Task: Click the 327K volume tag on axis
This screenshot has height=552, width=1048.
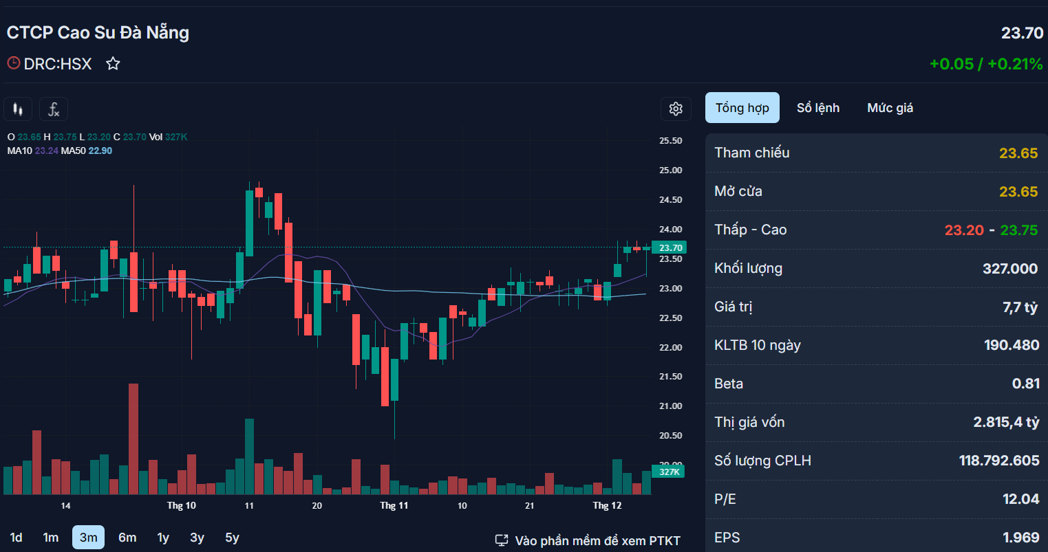Action: pyautogui.click(x=668, y=472)
